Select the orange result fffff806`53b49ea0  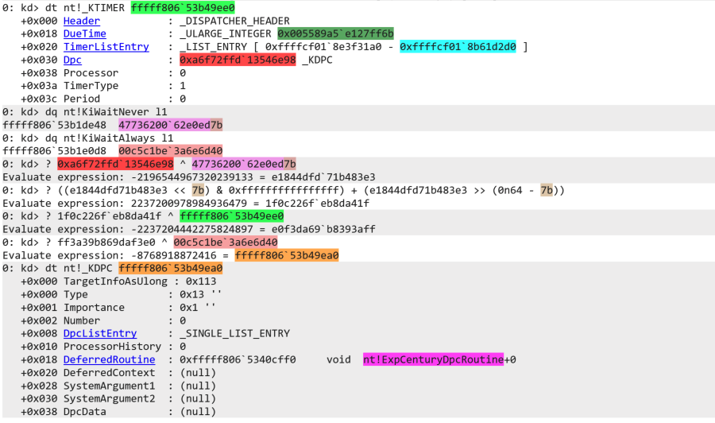pyautogui.click(x=287, y=255)
